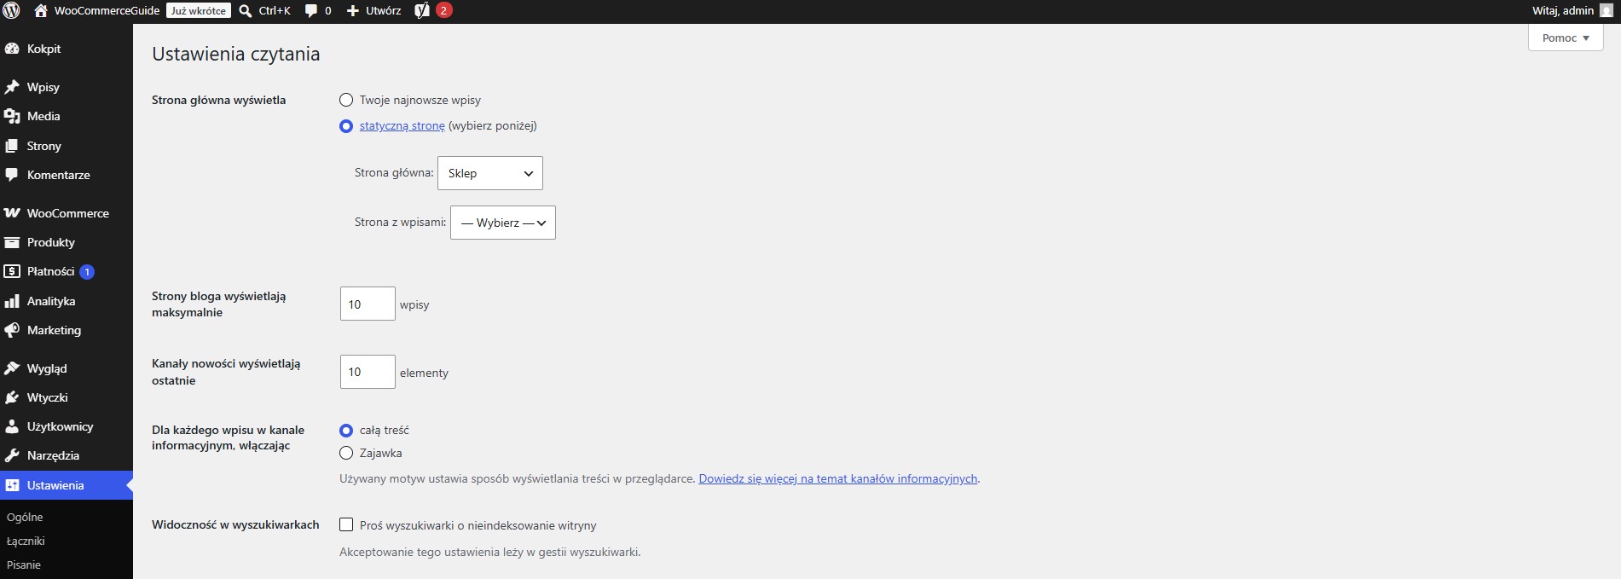Open the WooCommerceGuide site menu
The width and height of the screenshot is (1621, 579).
pos(107,11)
